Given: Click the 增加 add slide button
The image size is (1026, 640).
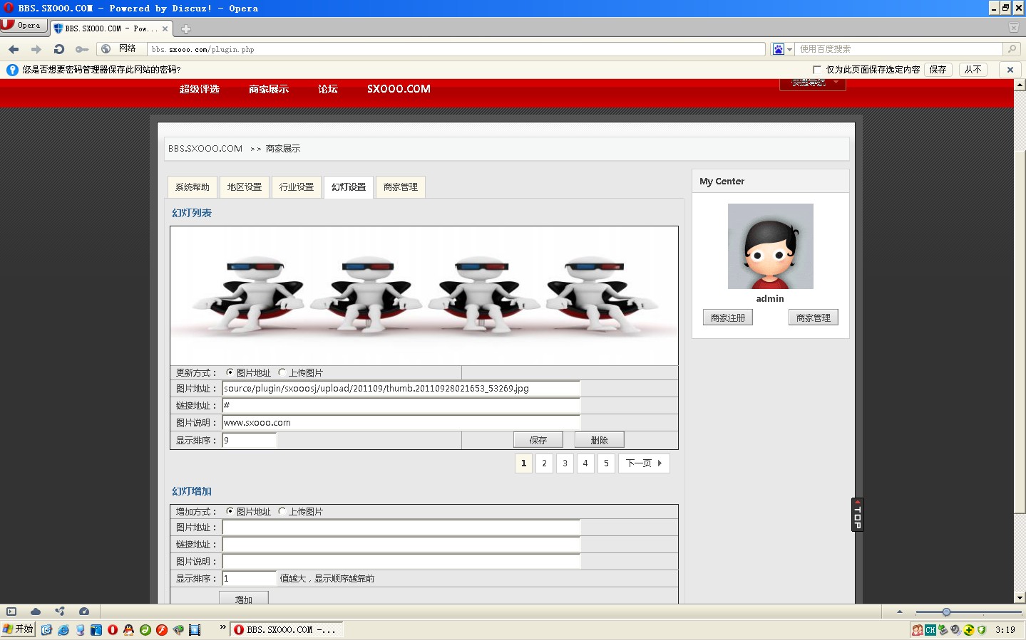Looking at the screenshot, I should (x=244, y=598).
